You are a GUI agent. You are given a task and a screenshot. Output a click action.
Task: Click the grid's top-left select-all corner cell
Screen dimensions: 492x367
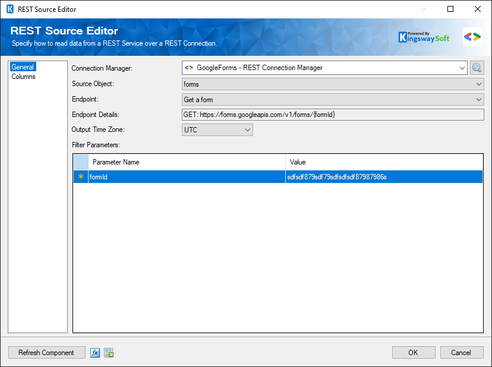(x=81, y=162)
